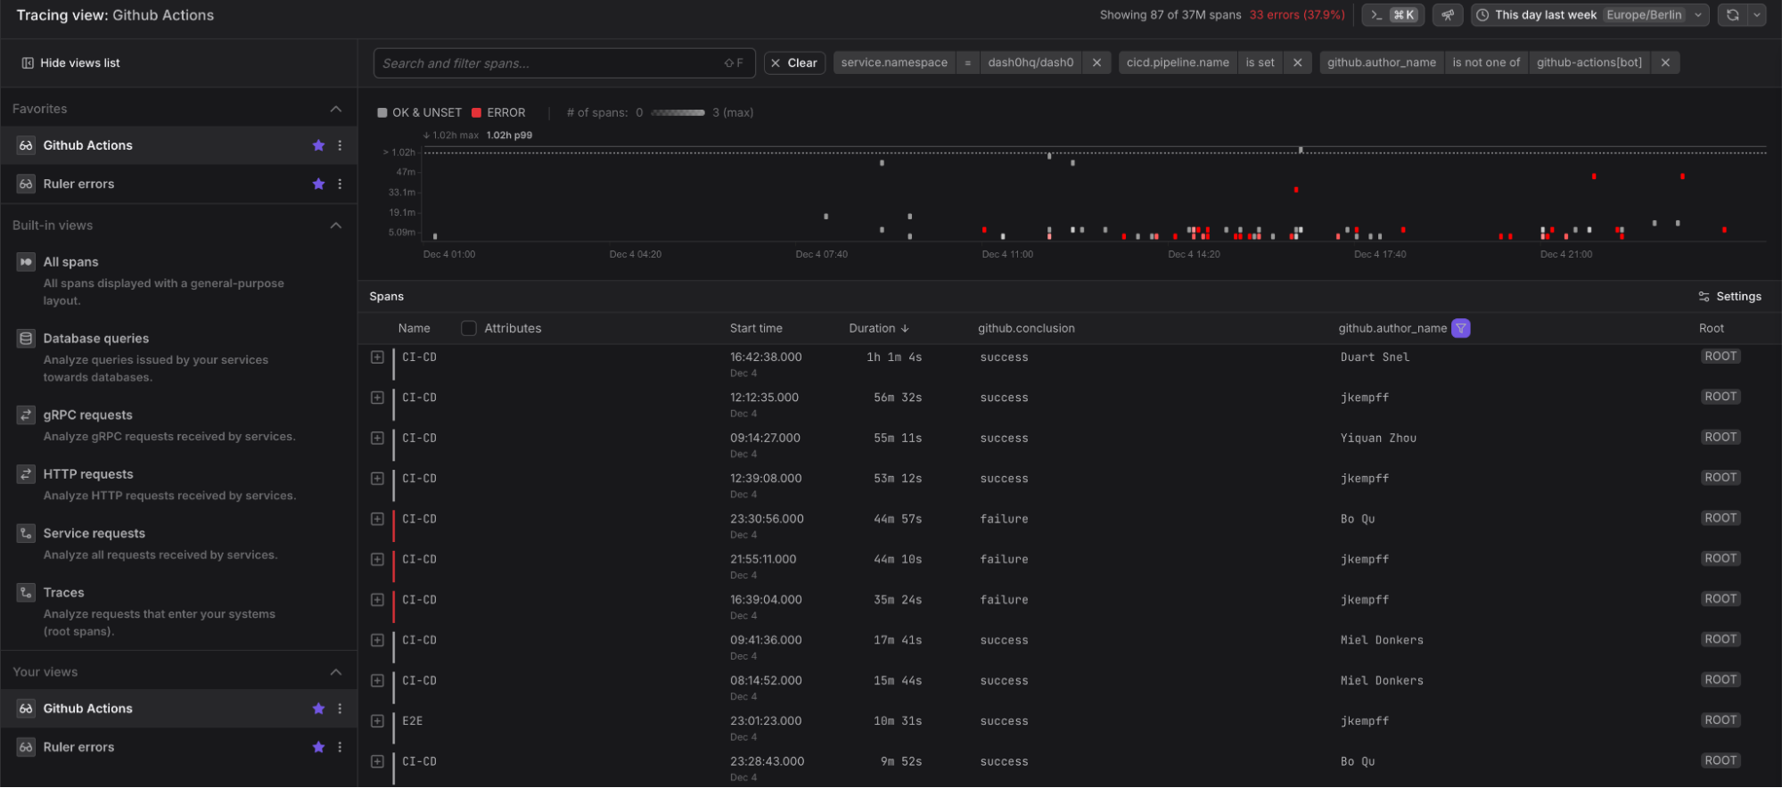Remove the github-actions[bot] author filter
This screenshot has width=1782, height=788.
[1665, 62]
